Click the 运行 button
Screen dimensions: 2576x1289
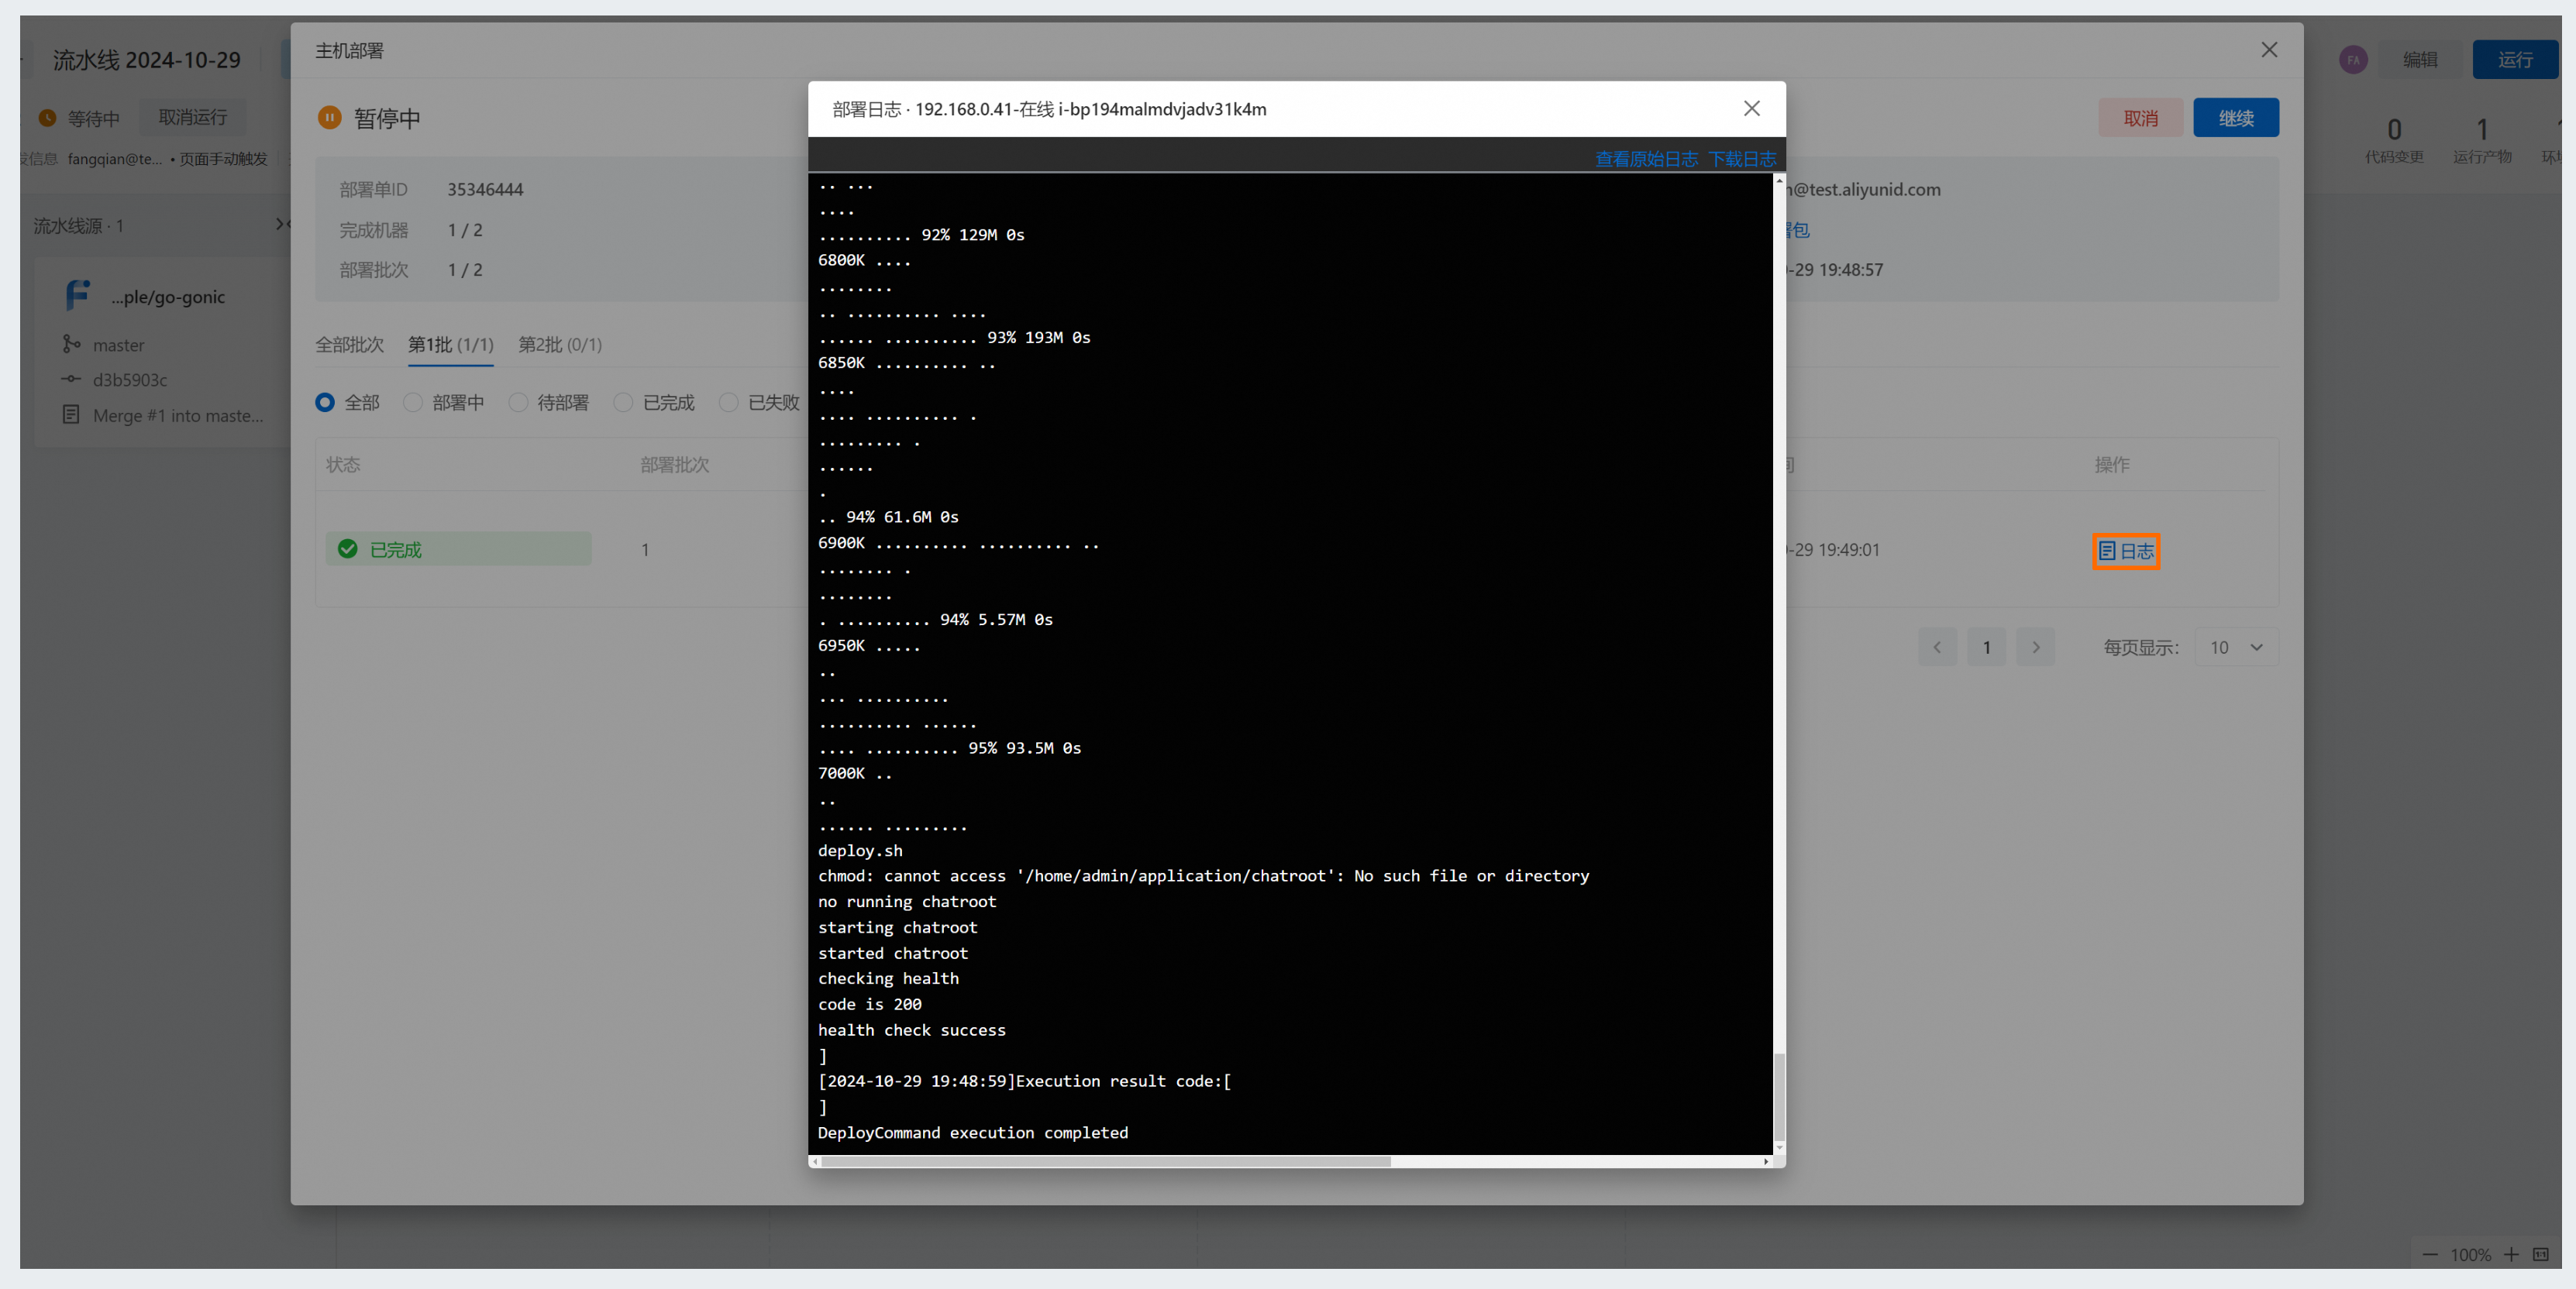[x=2515, y=60]
